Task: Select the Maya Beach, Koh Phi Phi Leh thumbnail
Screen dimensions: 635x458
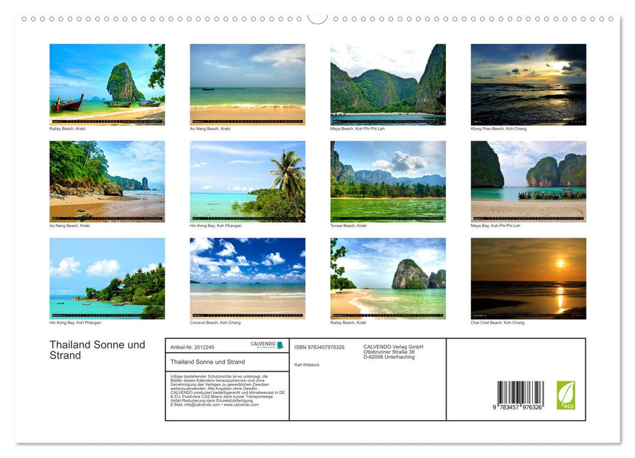Action: pyautogui.click(x=388, y=84)
